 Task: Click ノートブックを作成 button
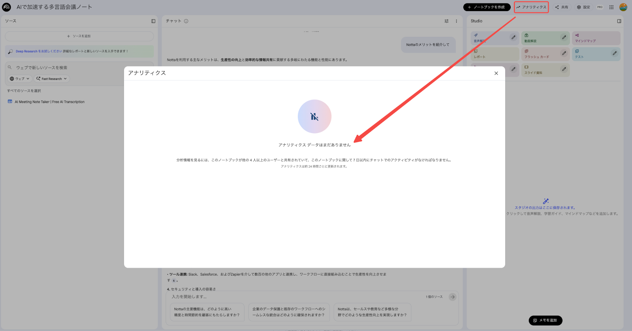point(487,7)
